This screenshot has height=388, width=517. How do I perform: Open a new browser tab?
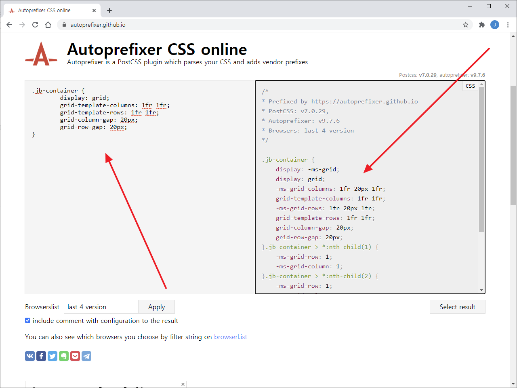109,11
